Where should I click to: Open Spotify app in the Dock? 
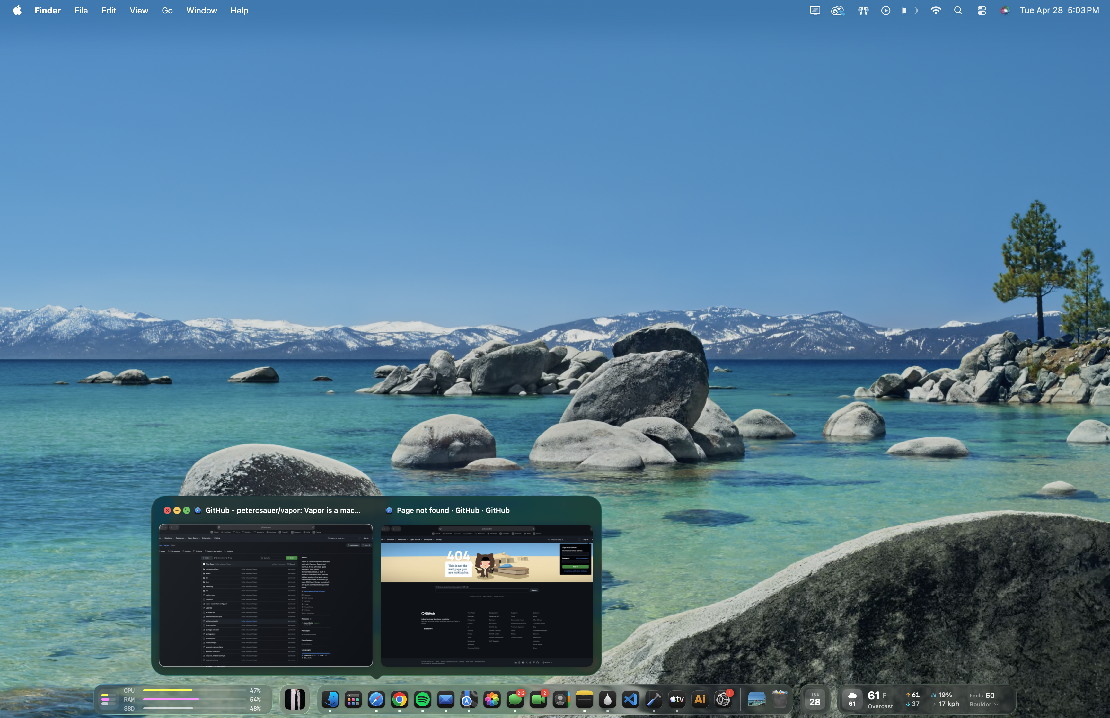click(422, 699)
